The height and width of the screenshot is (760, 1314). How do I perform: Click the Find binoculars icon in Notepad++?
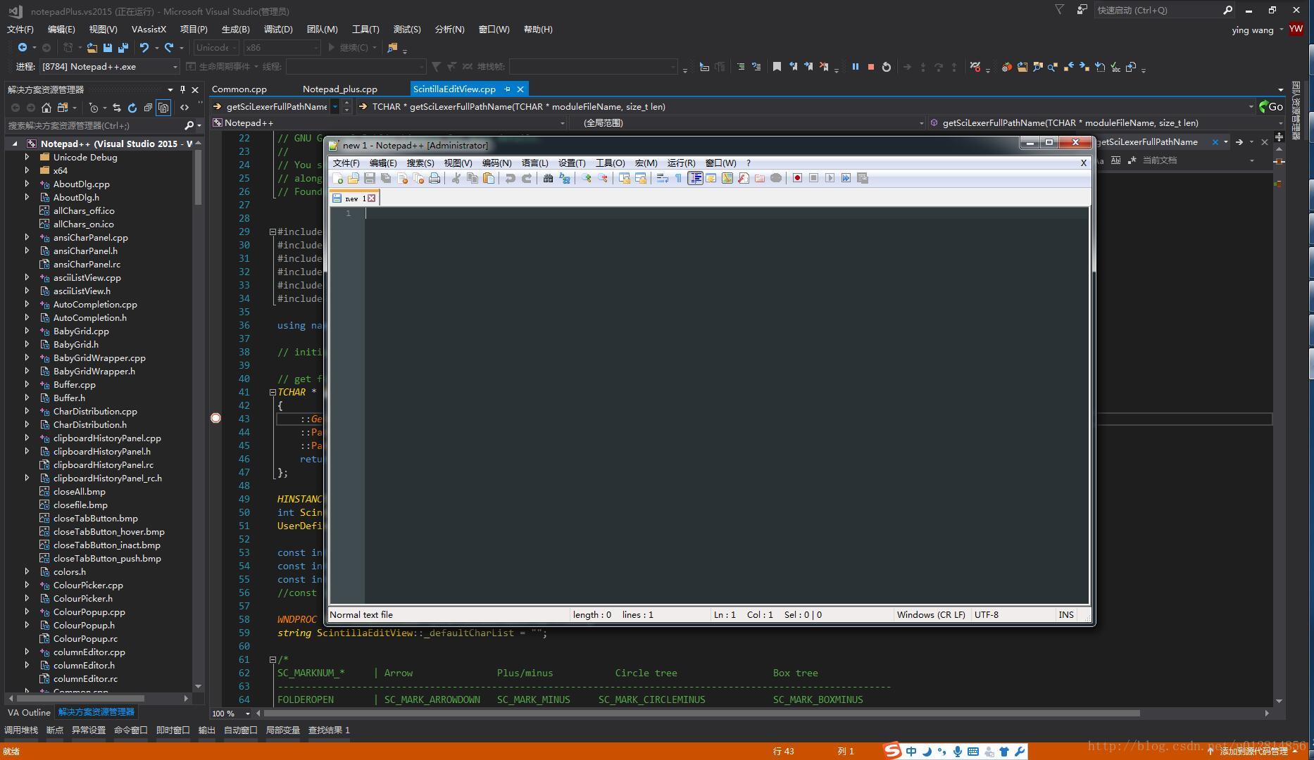[x=548, y=178]
